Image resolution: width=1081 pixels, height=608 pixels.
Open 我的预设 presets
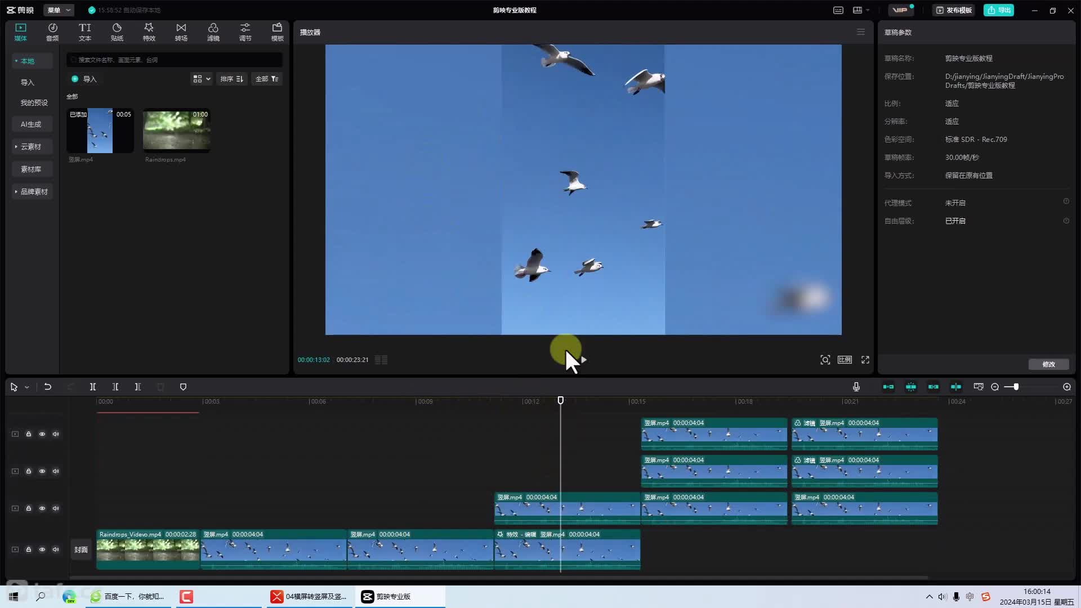tap(34, 102)
